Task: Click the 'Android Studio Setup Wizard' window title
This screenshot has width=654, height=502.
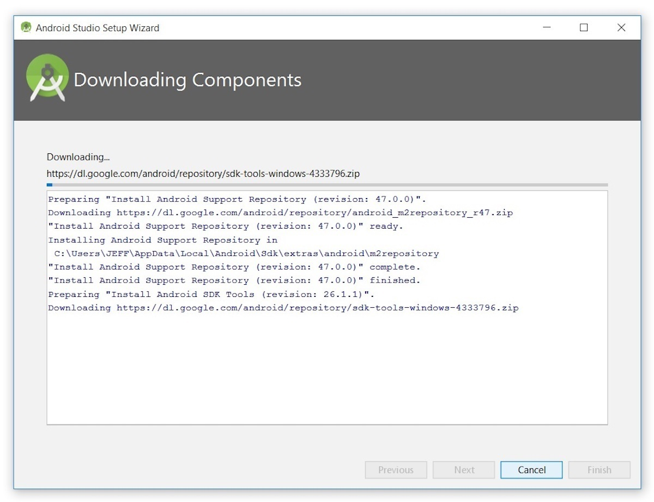Action: click(x=98, y=28)
